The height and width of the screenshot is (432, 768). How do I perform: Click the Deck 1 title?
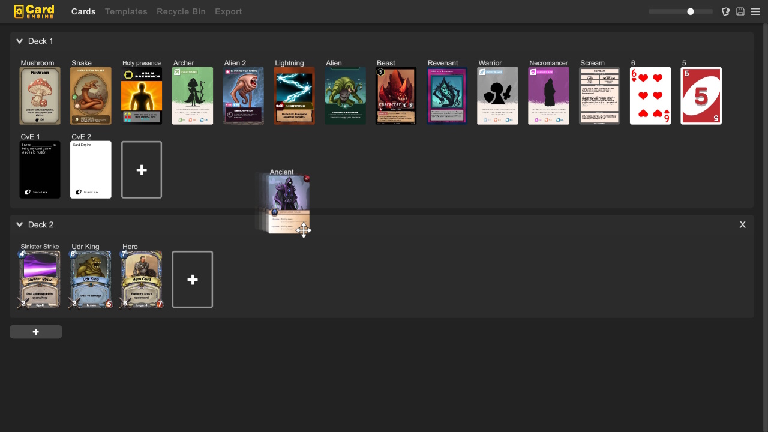point(41,41)
